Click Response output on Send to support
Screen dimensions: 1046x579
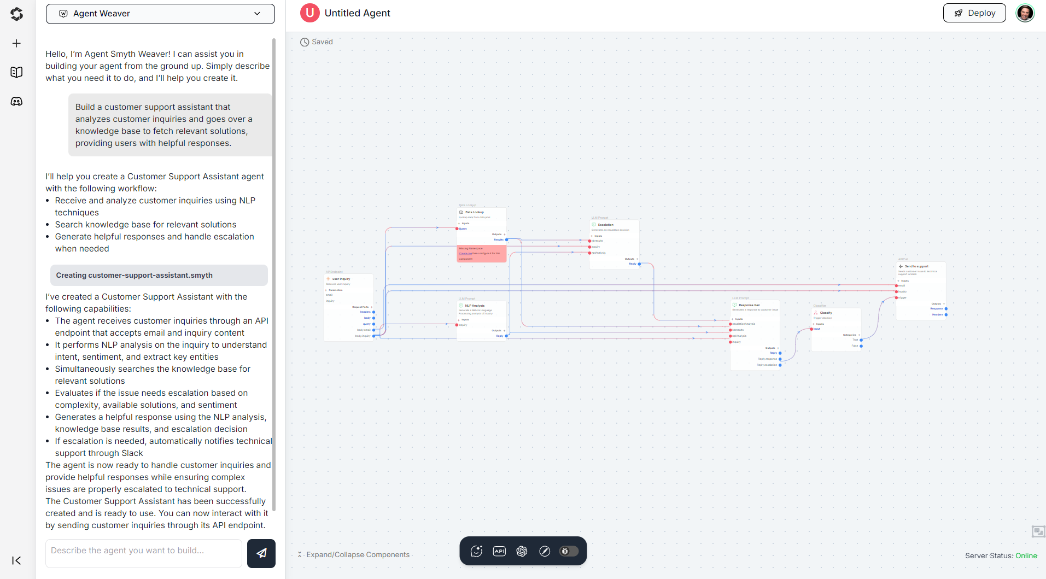click(946, 309)
